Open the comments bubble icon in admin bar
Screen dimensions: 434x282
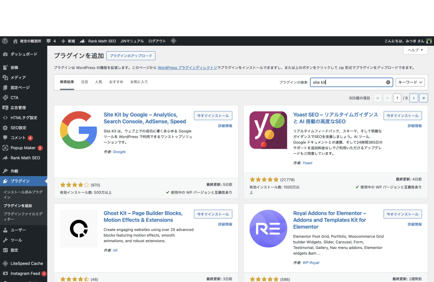tap(49, 41)
